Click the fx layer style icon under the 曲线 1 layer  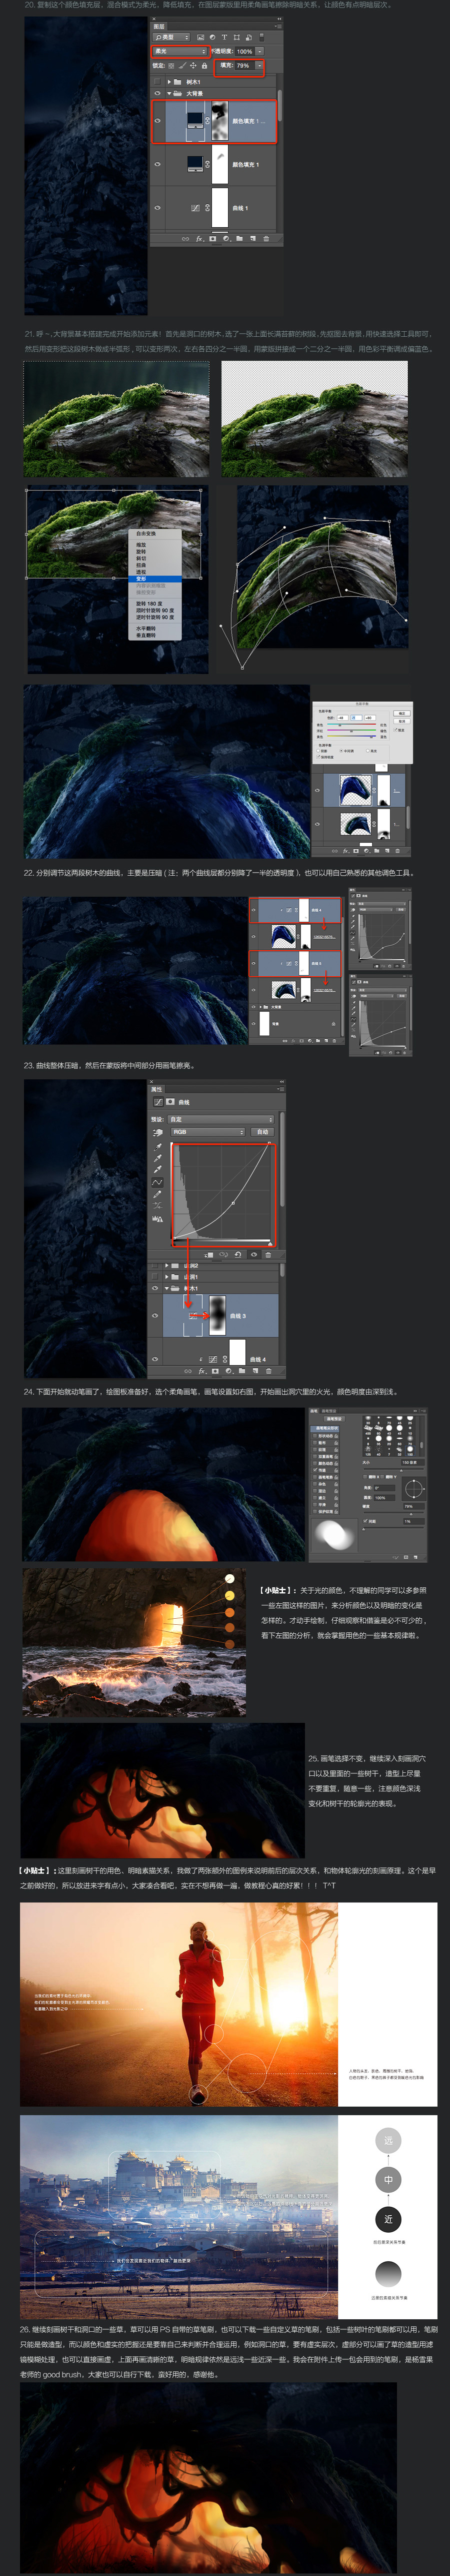click(x=200, y=239)
